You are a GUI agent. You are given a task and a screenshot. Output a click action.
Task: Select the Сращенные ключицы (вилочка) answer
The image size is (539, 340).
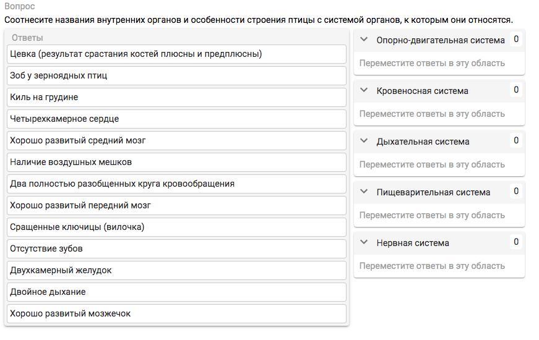[x=176, y=227]
